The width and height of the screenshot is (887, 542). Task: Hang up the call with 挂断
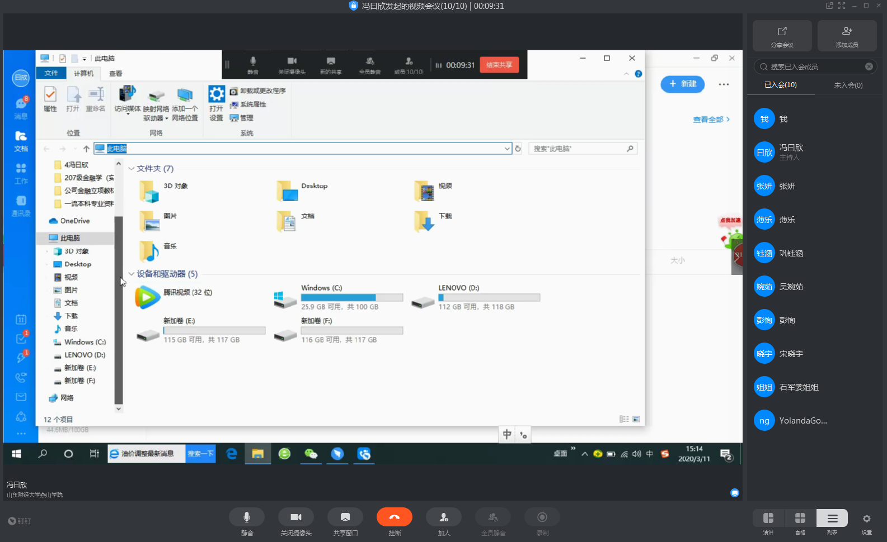pyautogui.click(x=395, y=517)
